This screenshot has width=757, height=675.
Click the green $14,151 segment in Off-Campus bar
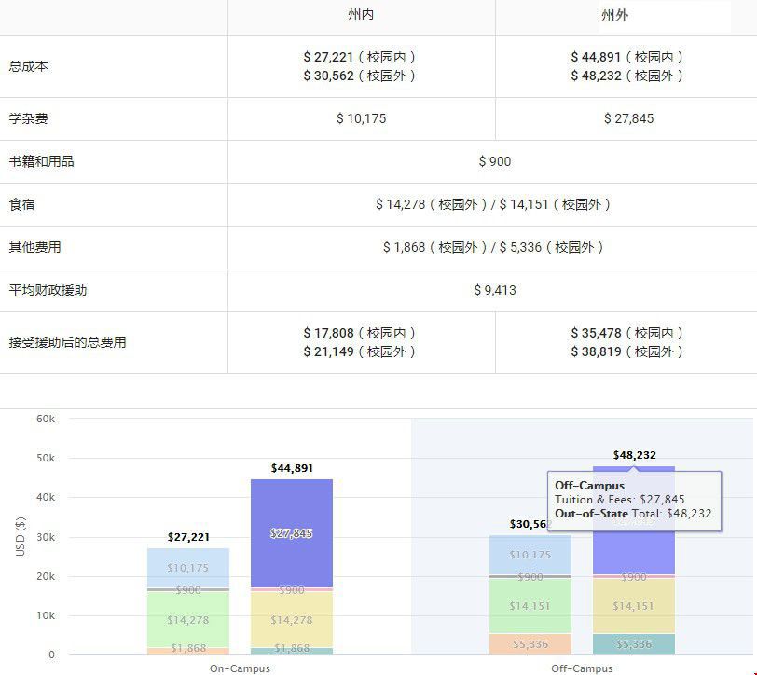tap(530, 606)
